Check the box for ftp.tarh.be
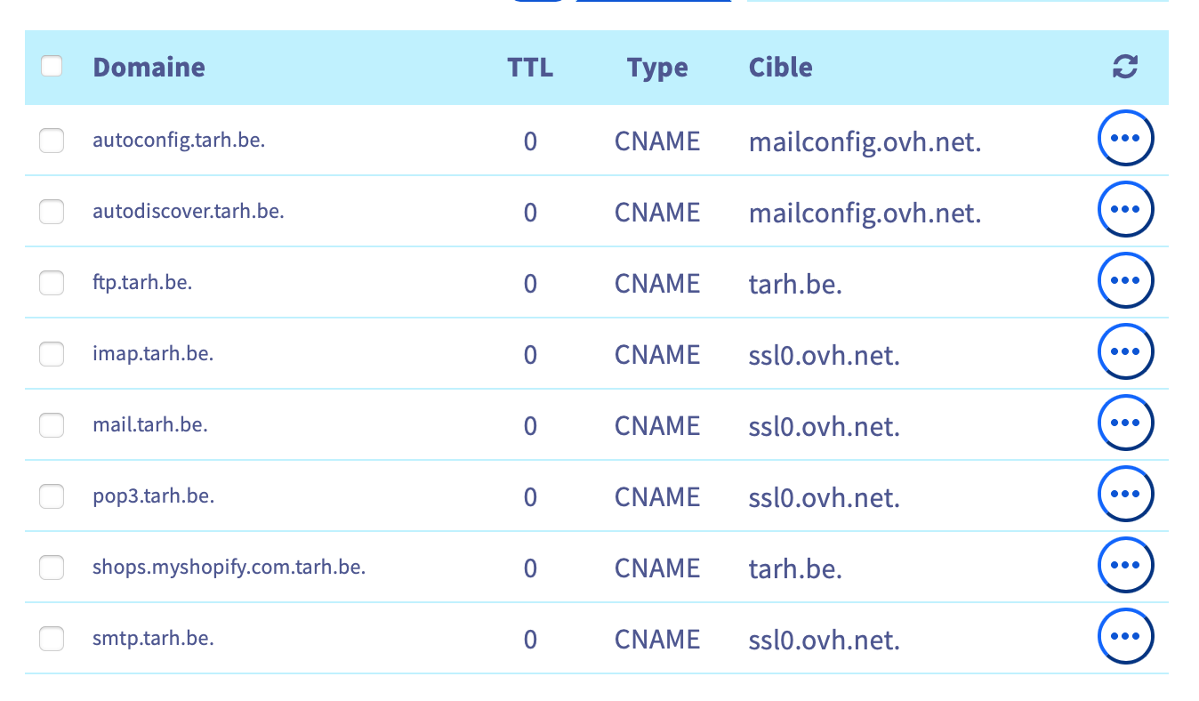This screenshot has width=1199, height=701. [x=52, y=283]
